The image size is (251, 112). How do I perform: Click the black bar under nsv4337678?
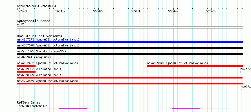tap(130, 48)
